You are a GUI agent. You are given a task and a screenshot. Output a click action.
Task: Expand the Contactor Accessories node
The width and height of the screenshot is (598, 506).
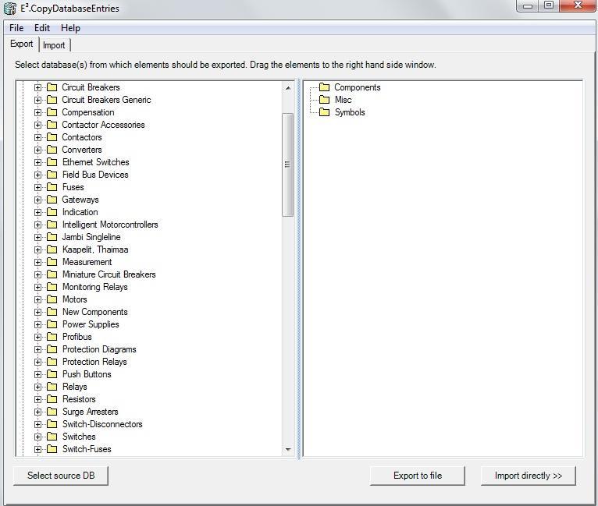(37, 125)
